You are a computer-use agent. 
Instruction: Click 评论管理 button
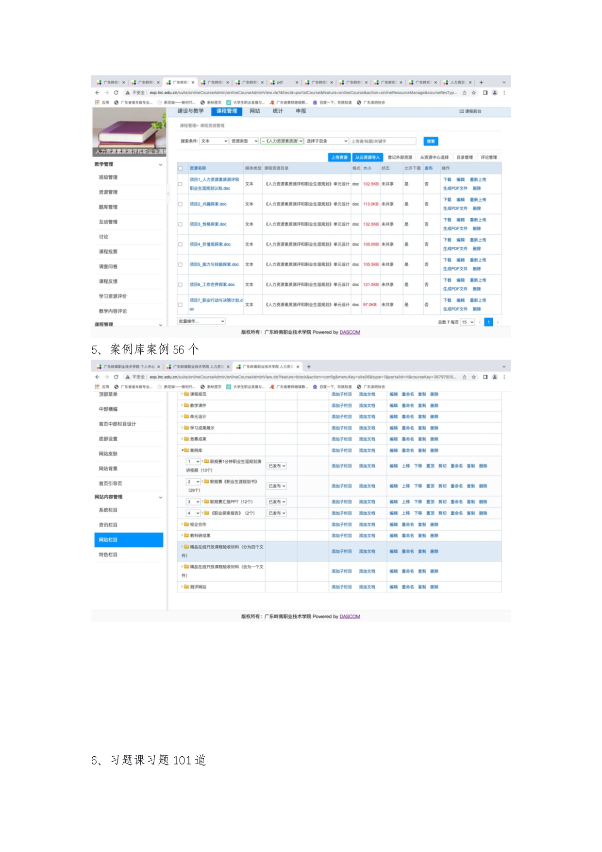click(x=489, y=157)
